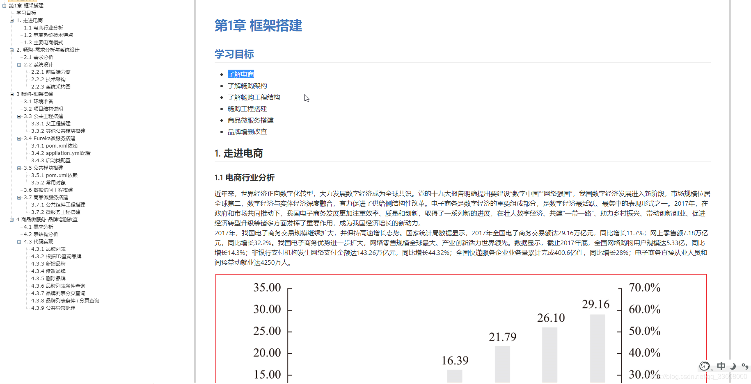Collapse the 第1章 框架搭建 root node

4,6
